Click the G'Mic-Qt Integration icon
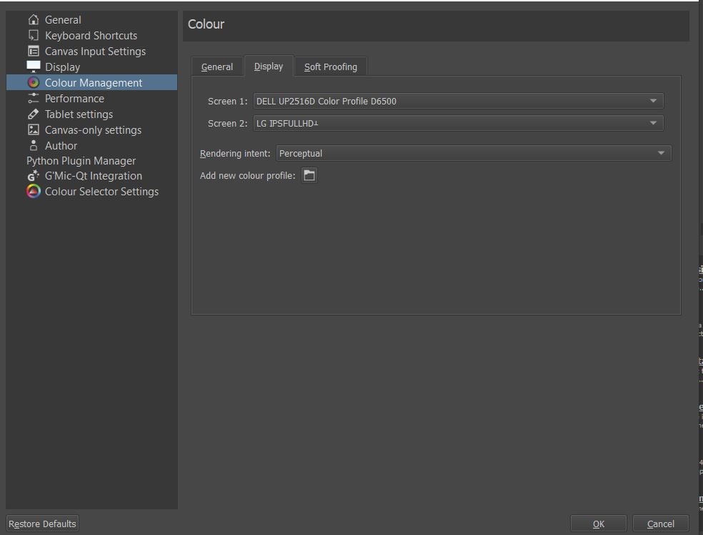 [33, 176]
